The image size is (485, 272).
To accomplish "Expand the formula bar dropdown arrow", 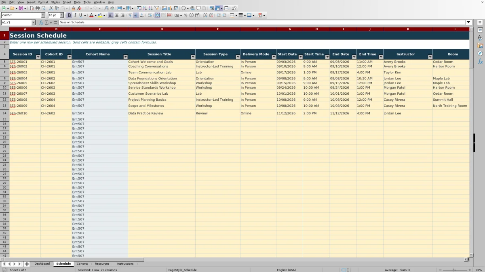I will click(468, 23).
